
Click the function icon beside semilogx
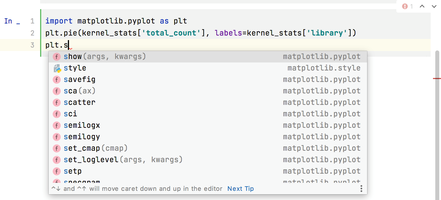pos(57,125)
